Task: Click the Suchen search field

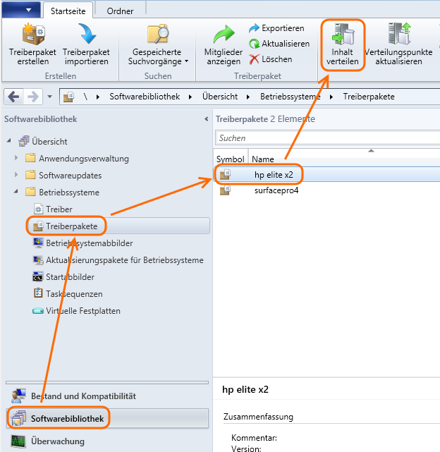Action: (324, 138)
